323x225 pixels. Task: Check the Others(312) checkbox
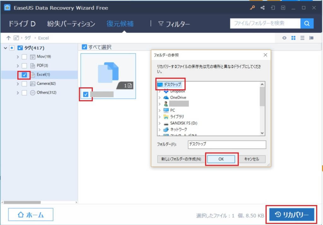pyautogui.click(x=24, y=93)
